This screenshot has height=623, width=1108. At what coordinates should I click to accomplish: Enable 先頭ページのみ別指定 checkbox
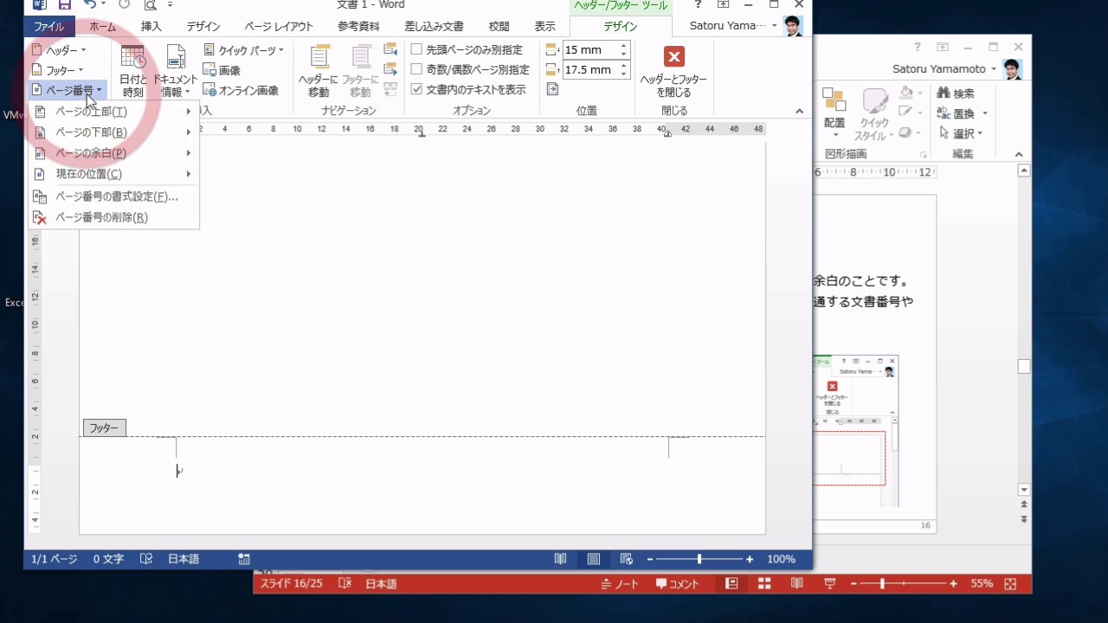coord(416,49)
